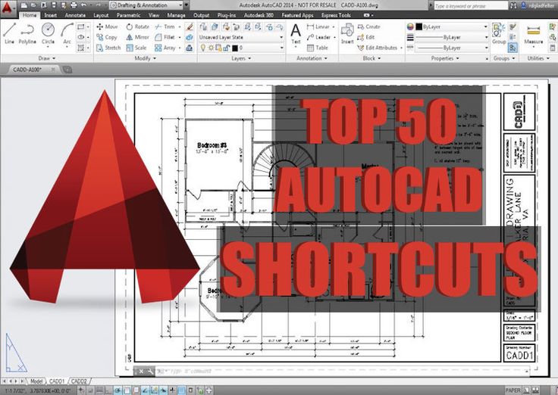Switch to the Parametric ribbon tab

click(x=128, y=15)
